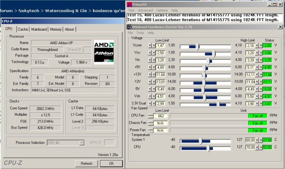Screen dimensions: 285x169
Task: Click the System 1 temperature slider handle
Action: (x=200, y=141)
